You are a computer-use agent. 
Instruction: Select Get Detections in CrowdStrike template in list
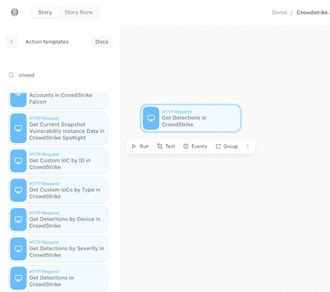(58, 278)
